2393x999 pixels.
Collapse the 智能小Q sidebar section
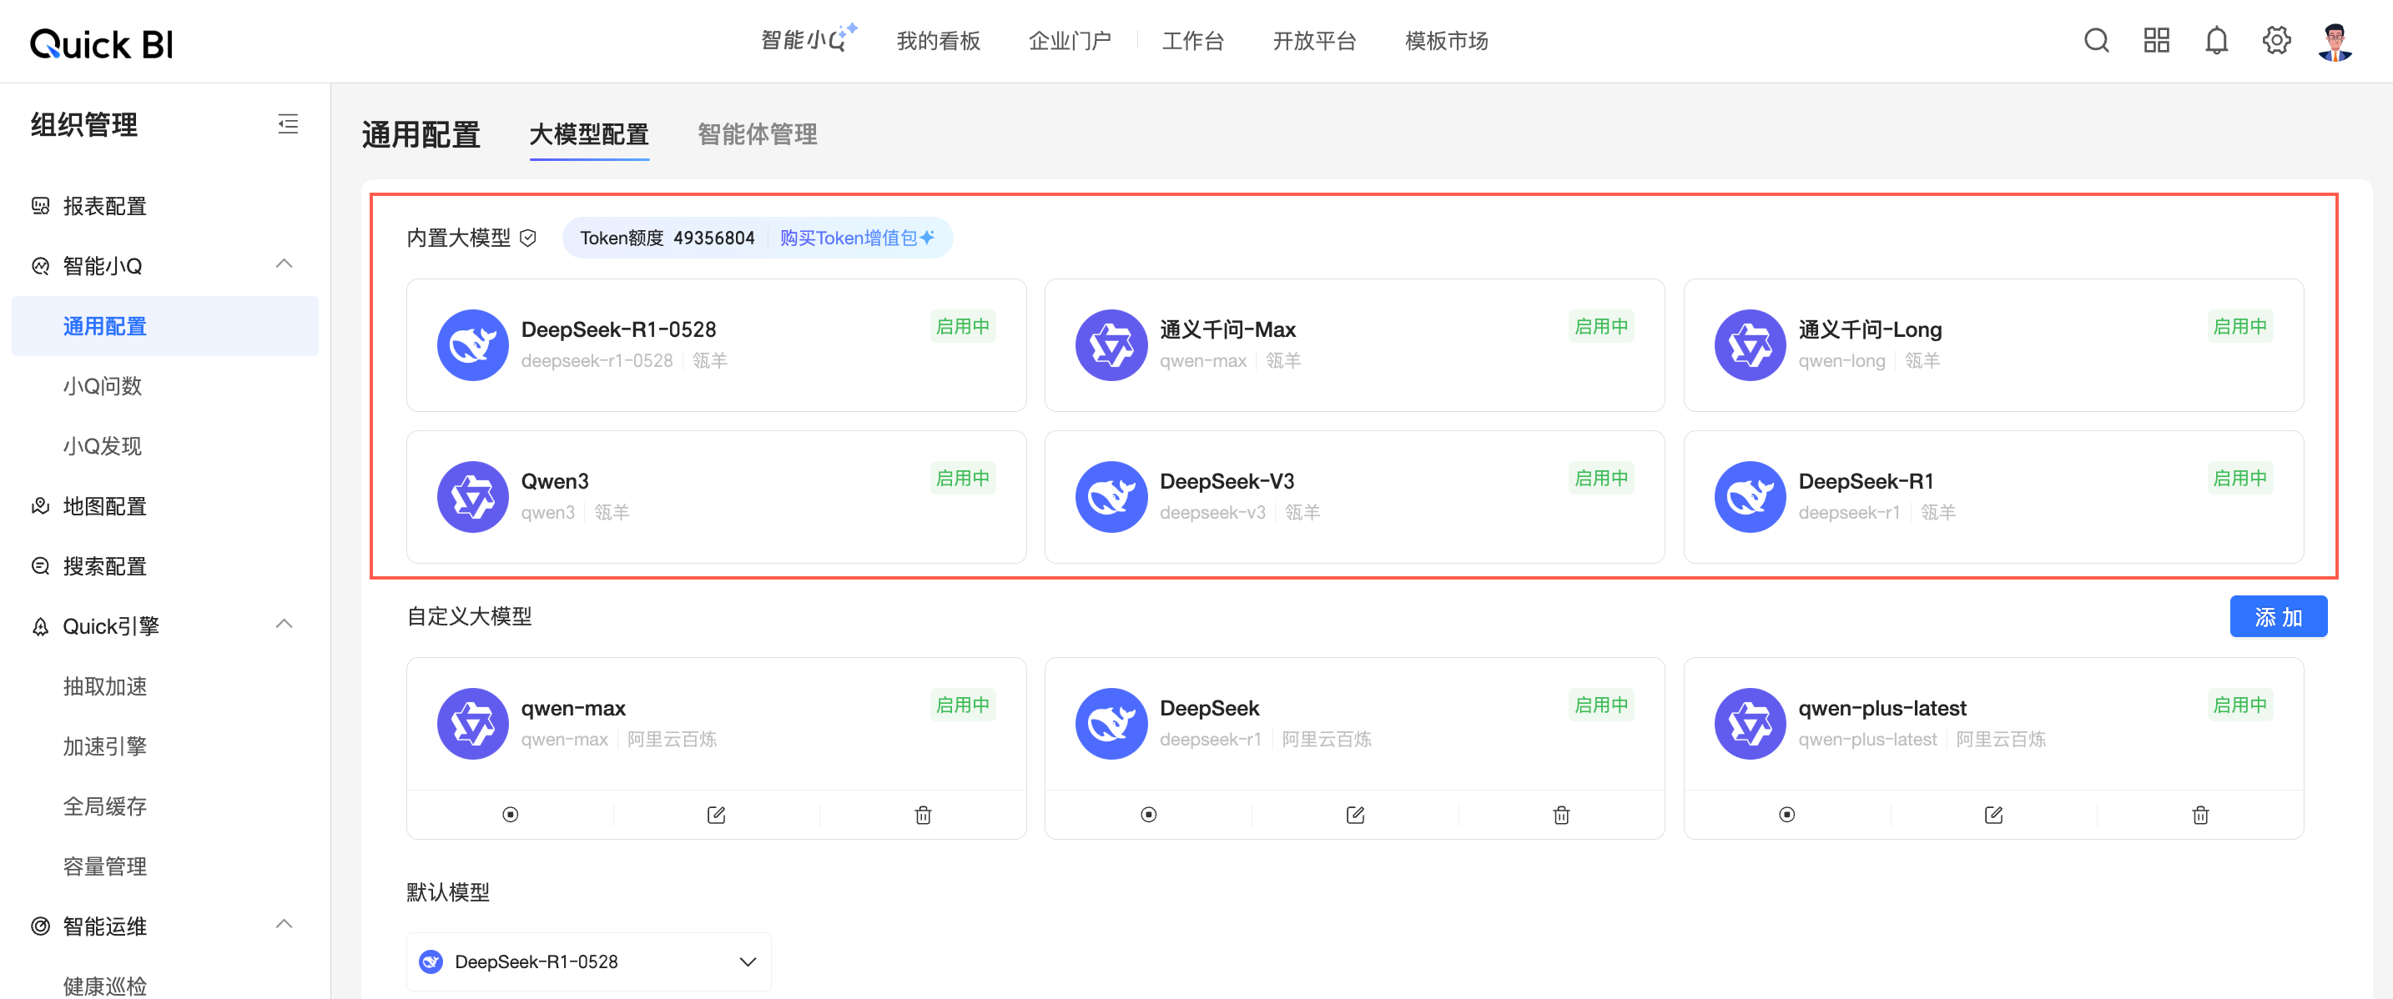coord(285,264)
